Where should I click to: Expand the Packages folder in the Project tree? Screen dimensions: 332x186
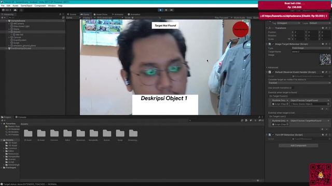point(2,167)
